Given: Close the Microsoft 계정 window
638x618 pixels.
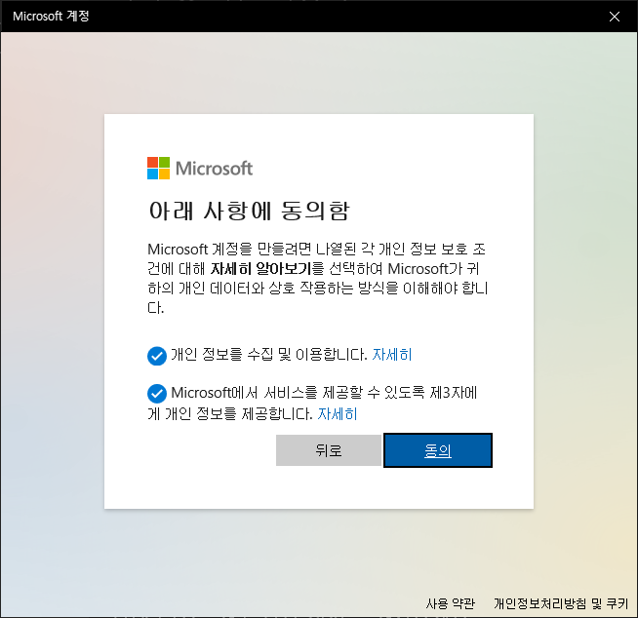Looking at the screenshot, I should (615, 17).
